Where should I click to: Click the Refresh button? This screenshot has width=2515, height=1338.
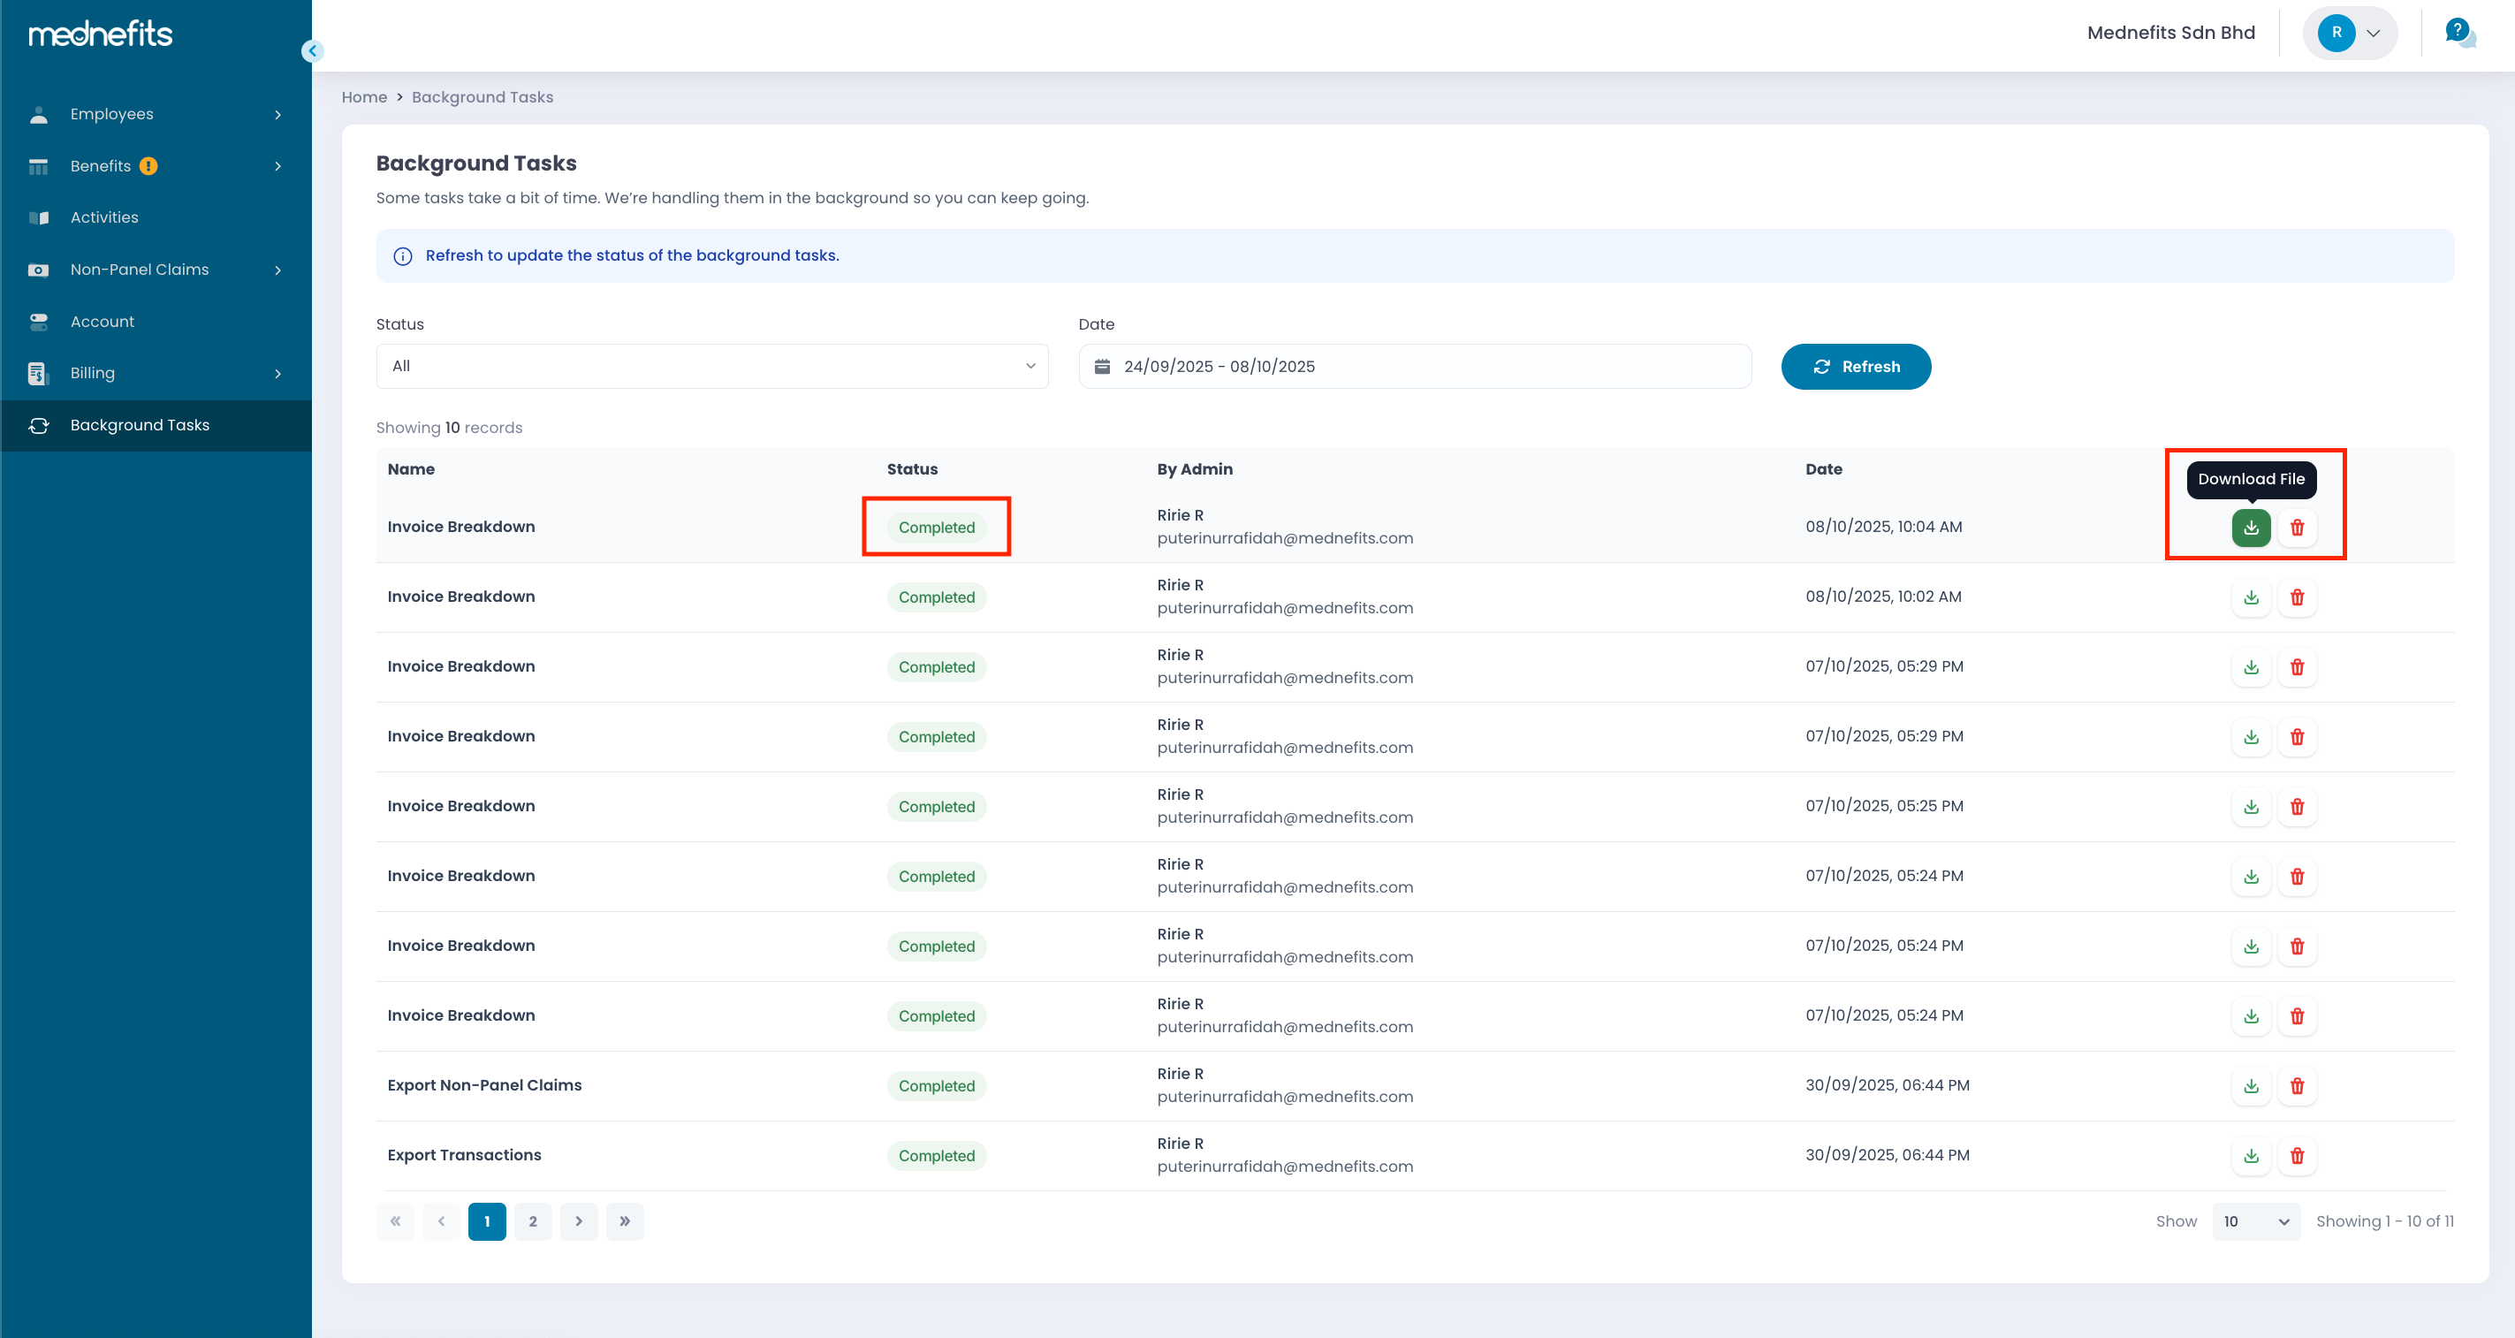coord(1855,366)
